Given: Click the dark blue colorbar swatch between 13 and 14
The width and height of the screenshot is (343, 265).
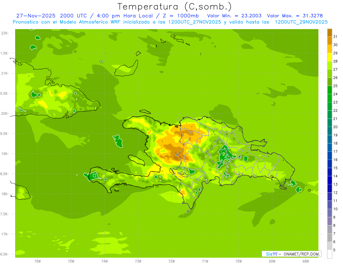Looking at the screenshot, I should pyautogui.click(x=330, y=180).
